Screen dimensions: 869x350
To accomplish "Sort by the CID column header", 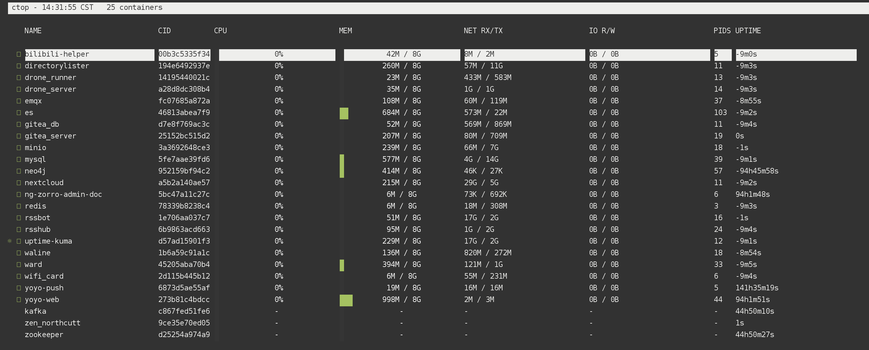I will pyautogui.click(x=164, y=31).
